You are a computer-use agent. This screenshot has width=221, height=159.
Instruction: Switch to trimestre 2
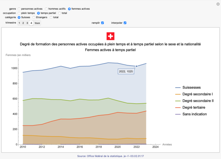pos(23,23)
